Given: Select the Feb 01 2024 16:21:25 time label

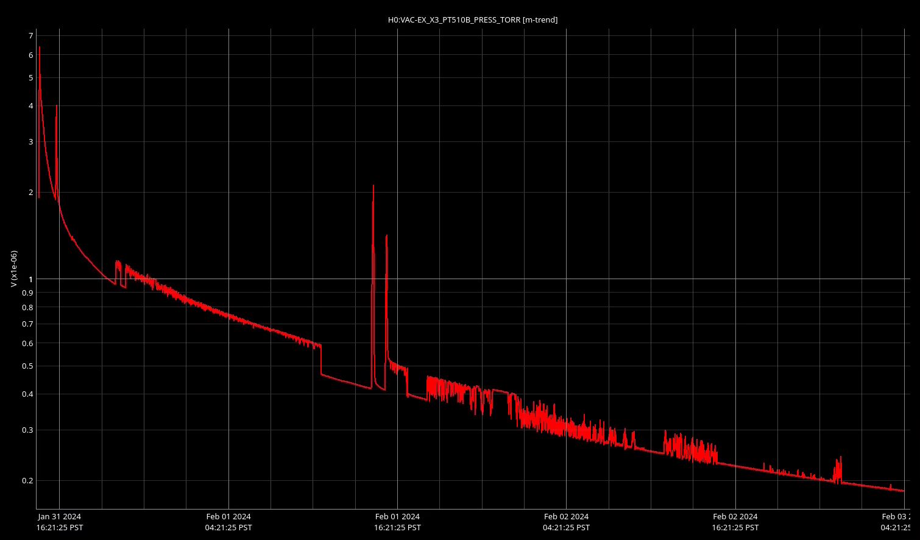Looking at the screenshot, I should (x=397, y=522).
